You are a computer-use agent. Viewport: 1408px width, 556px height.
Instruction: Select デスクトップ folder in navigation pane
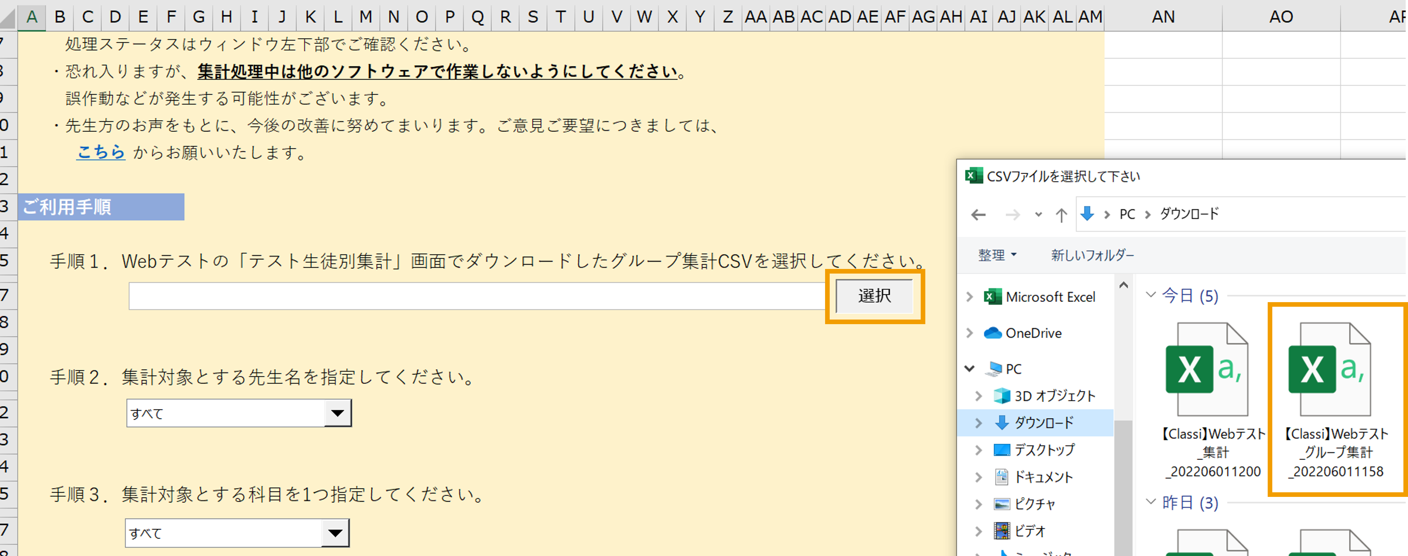(x=1034, y=450)
